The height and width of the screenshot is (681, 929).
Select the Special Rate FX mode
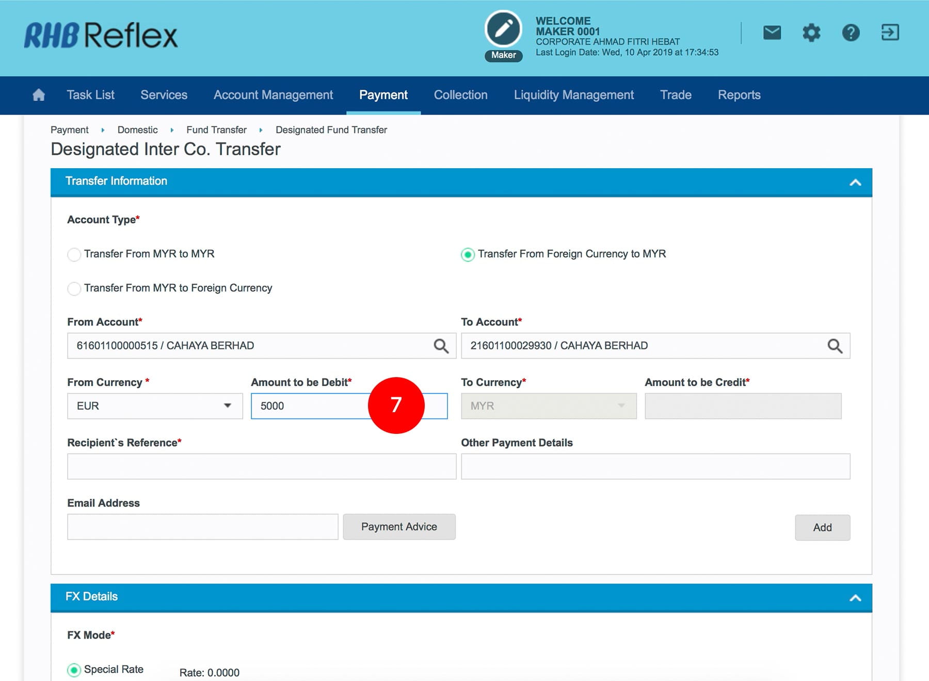74,670
